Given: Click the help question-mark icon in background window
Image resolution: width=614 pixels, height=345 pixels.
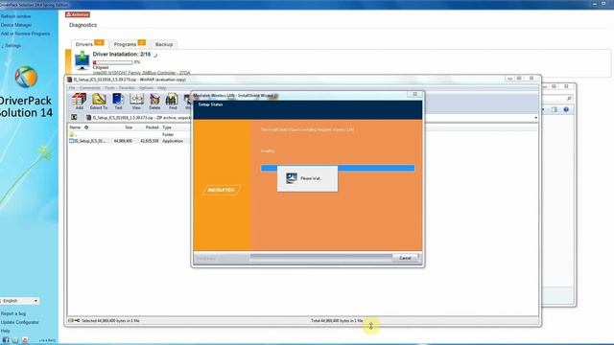Looking at the screenshot, I should coord(566,110).
